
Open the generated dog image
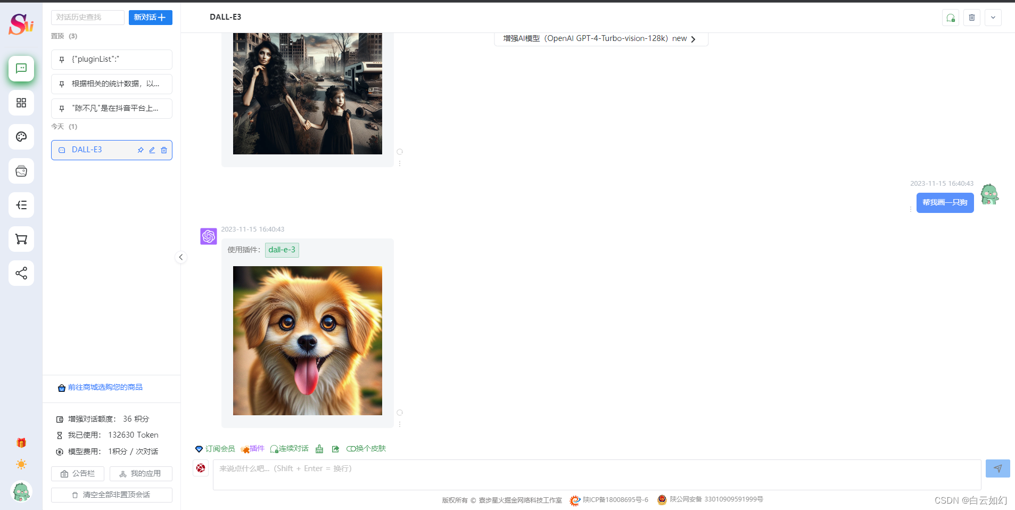pyautogui.click(x=308, y=341)
